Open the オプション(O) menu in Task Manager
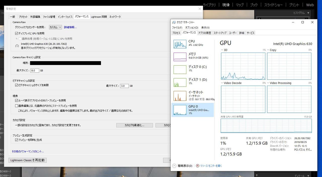Screen dimensions: 322x177 [192, 28]
